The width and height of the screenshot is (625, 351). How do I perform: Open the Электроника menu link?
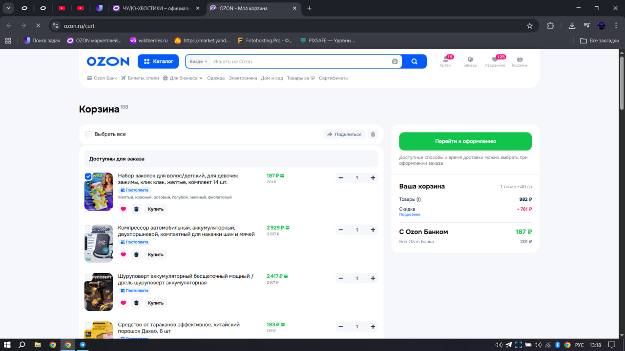click(x=243, y=78)
